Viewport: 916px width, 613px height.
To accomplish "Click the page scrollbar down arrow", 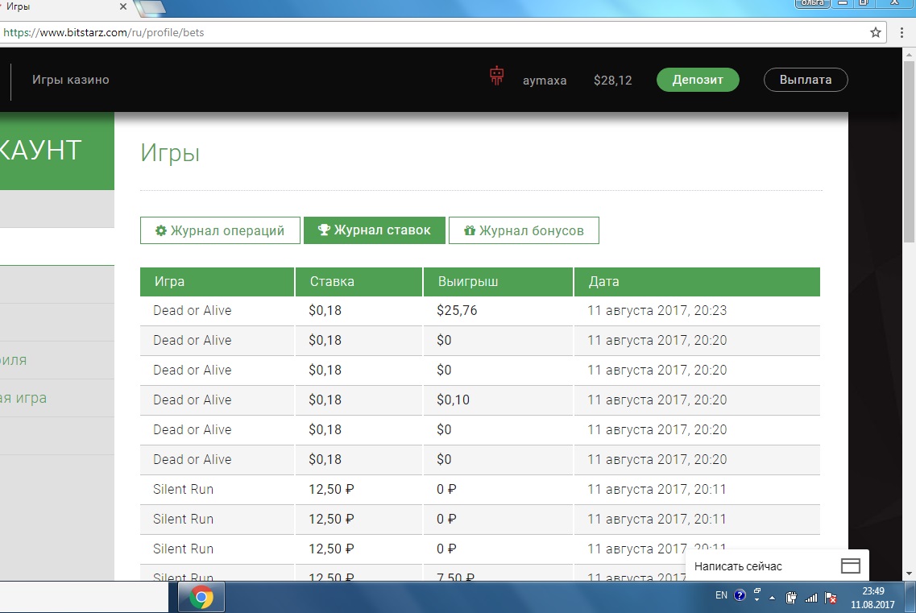I will (x=909, y=574).
